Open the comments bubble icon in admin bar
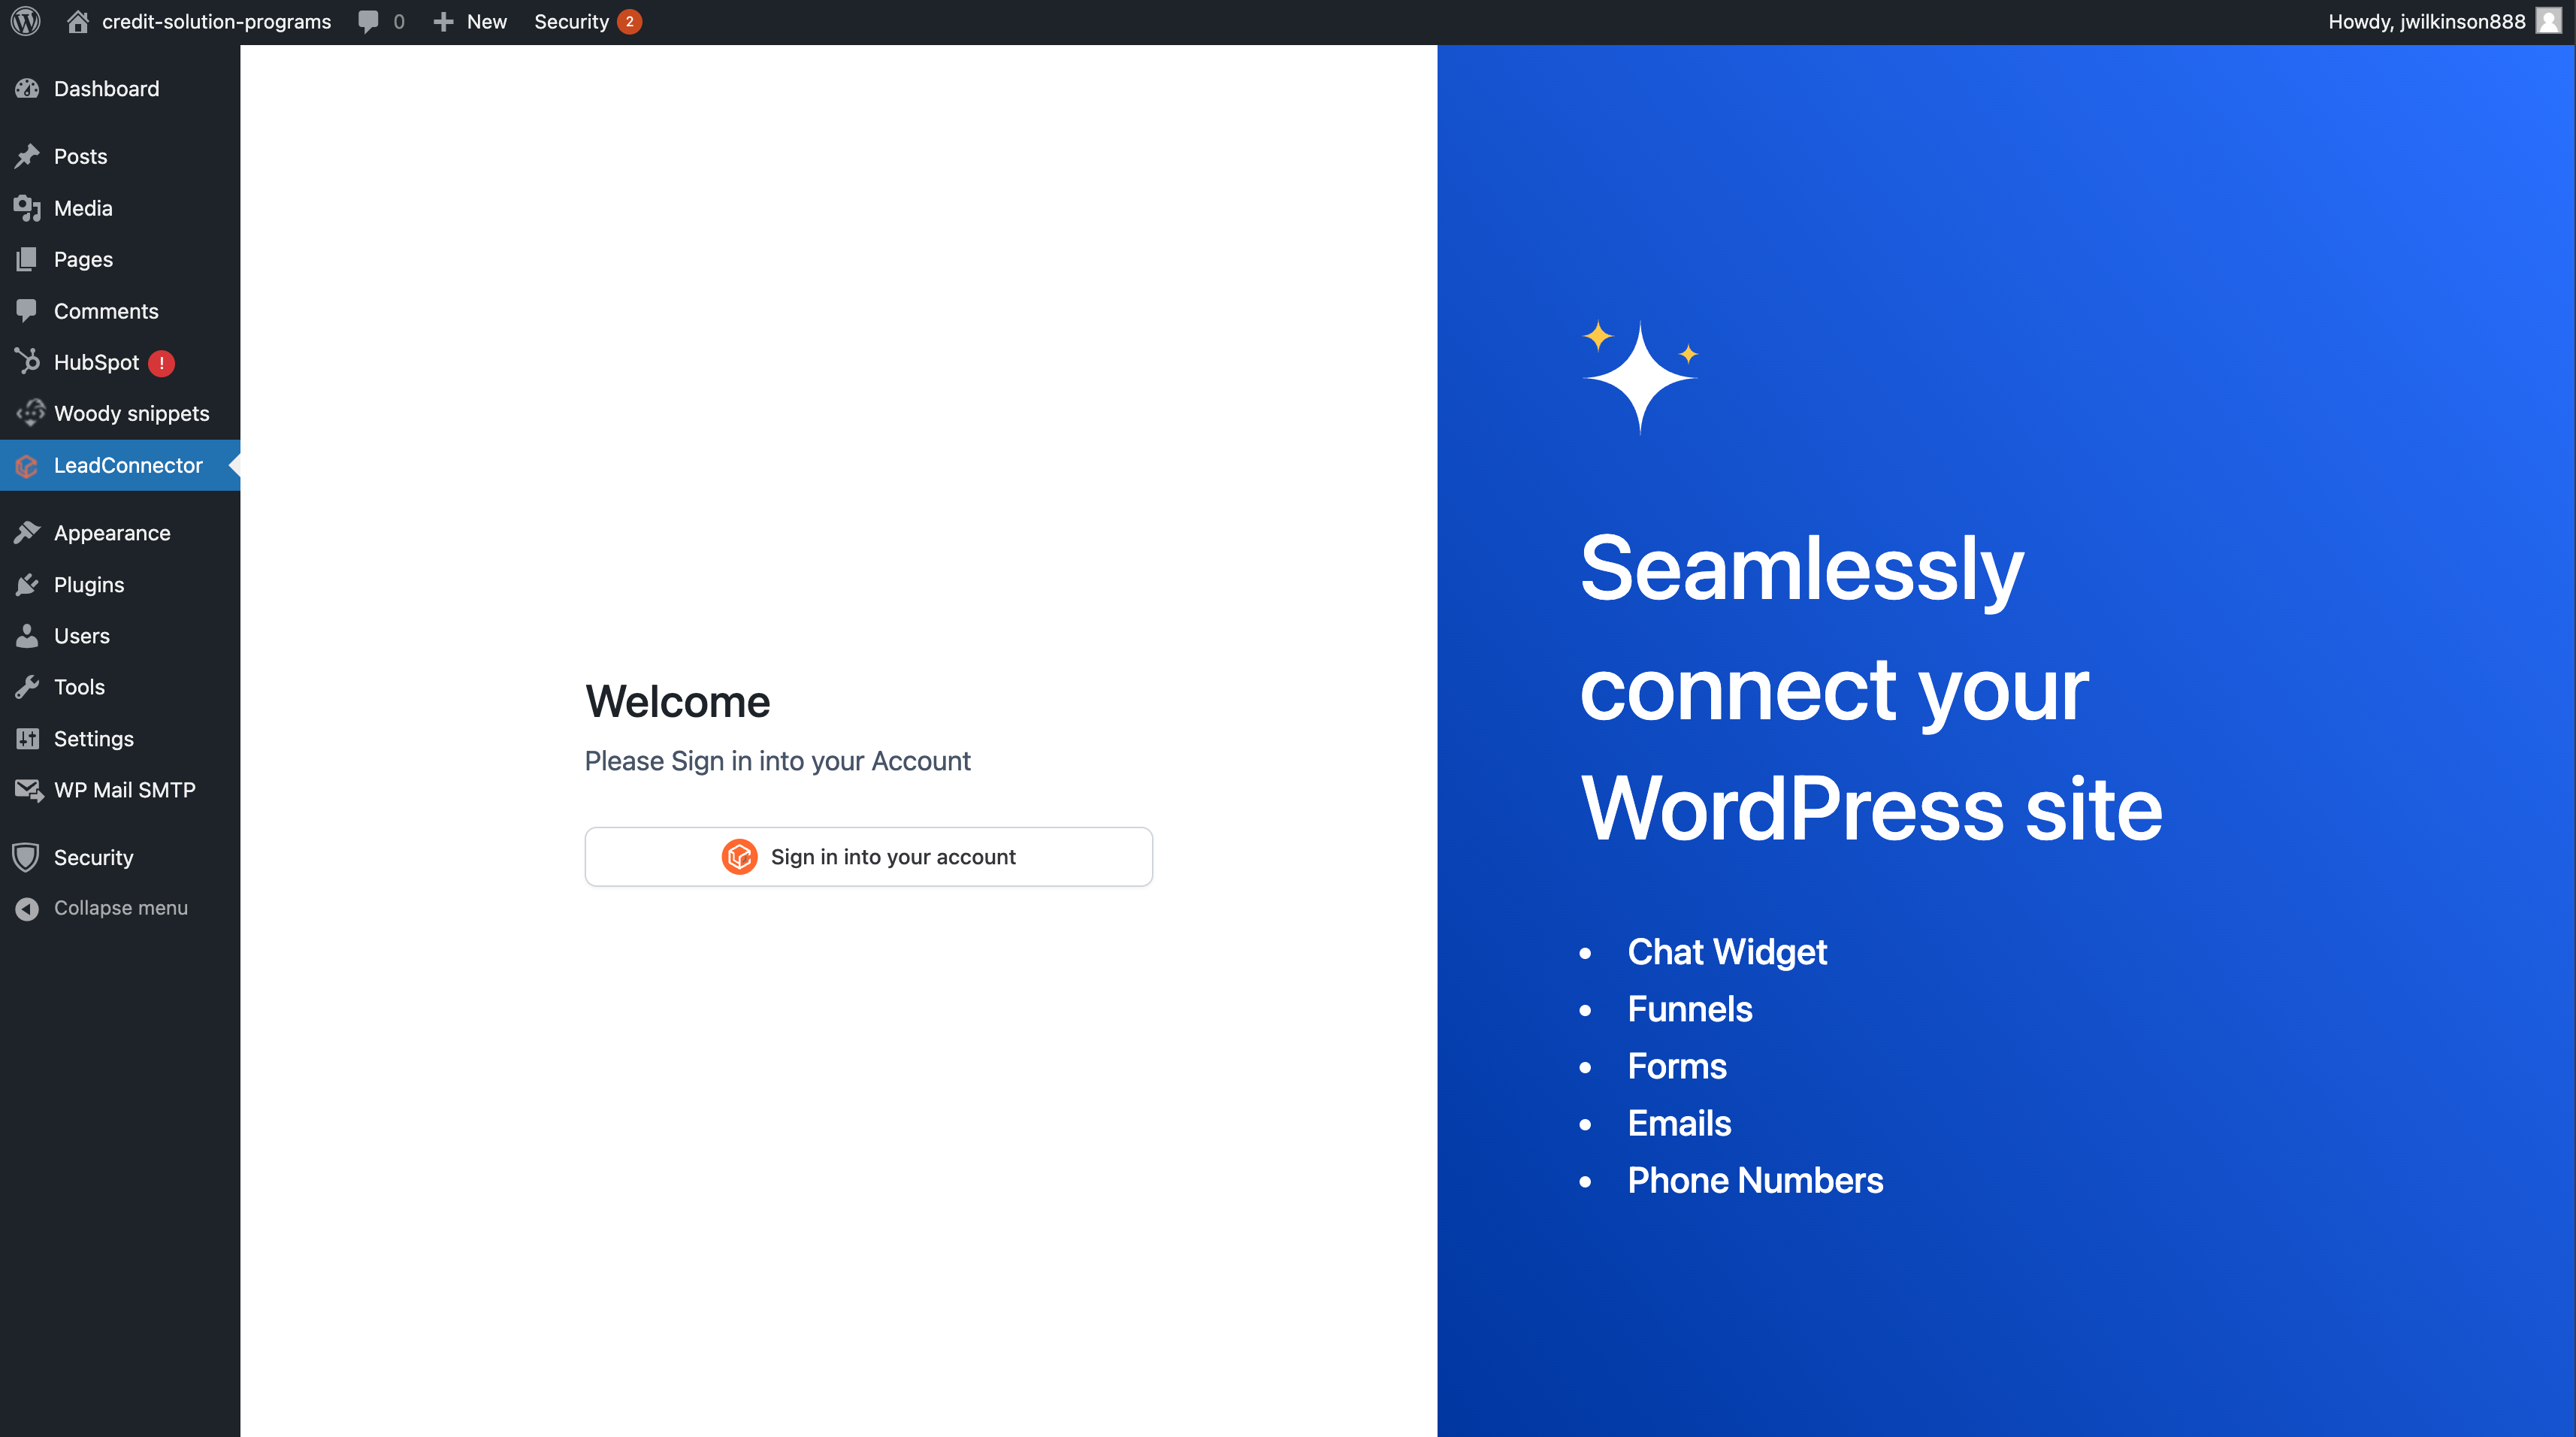2576x1437 pixels. pyautogui.click(x=369, y=22)
